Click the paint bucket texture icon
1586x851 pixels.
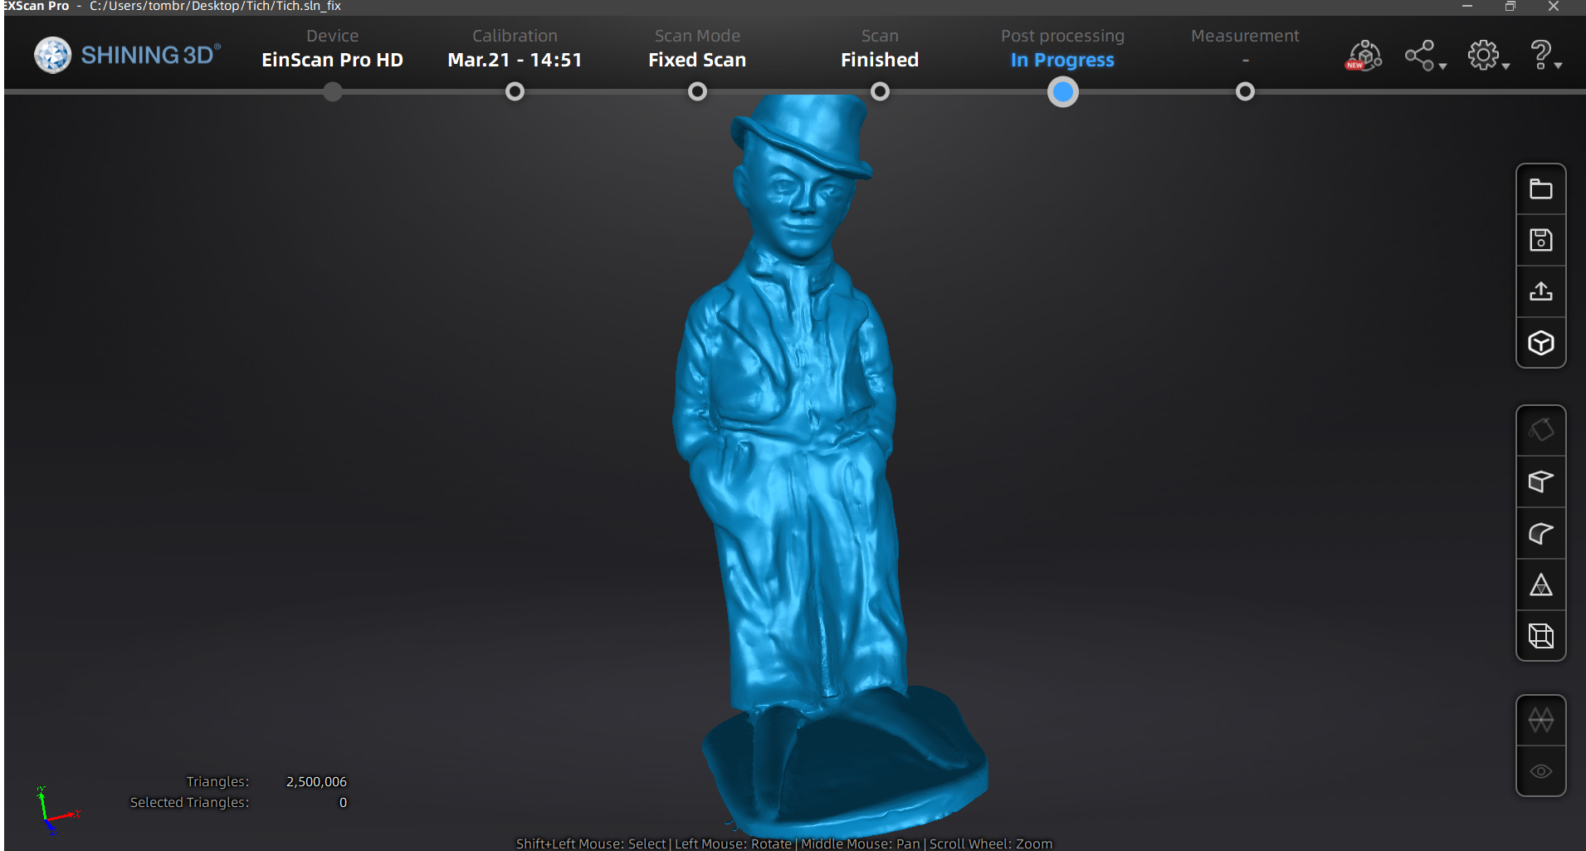tap(1540, 430)
